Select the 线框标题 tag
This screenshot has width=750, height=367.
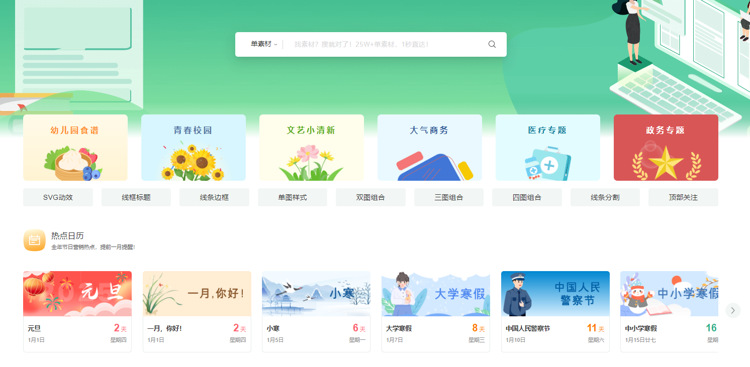tap(136, 197)
